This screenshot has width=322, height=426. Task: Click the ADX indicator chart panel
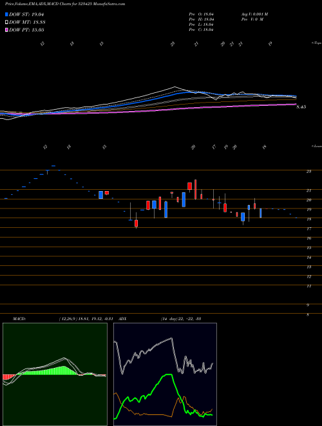tap(165, 374)
